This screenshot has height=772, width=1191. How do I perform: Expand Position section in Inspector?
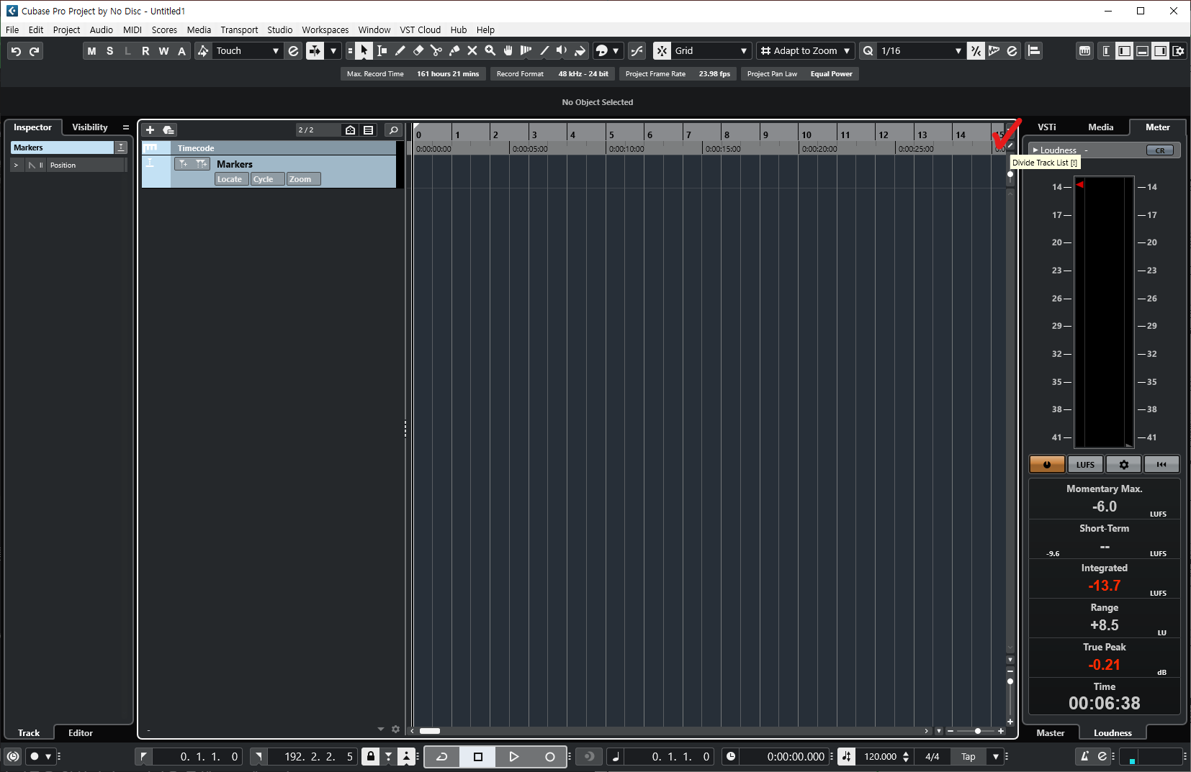[x=16, y=165]
